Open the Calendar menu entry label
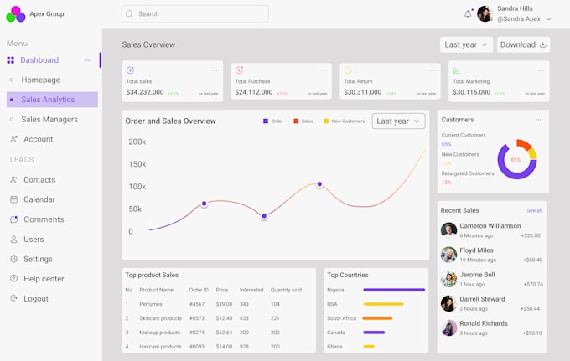The width and height of the screenshot is (570, 361). click(39, 199)
